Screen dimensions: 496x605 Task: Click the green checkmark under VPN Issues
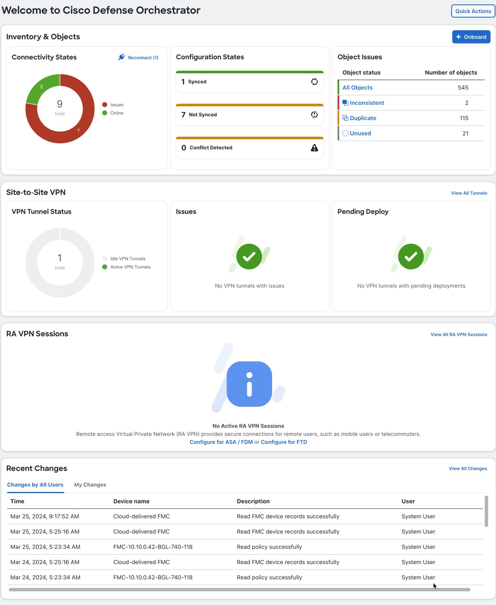[249, 257]
